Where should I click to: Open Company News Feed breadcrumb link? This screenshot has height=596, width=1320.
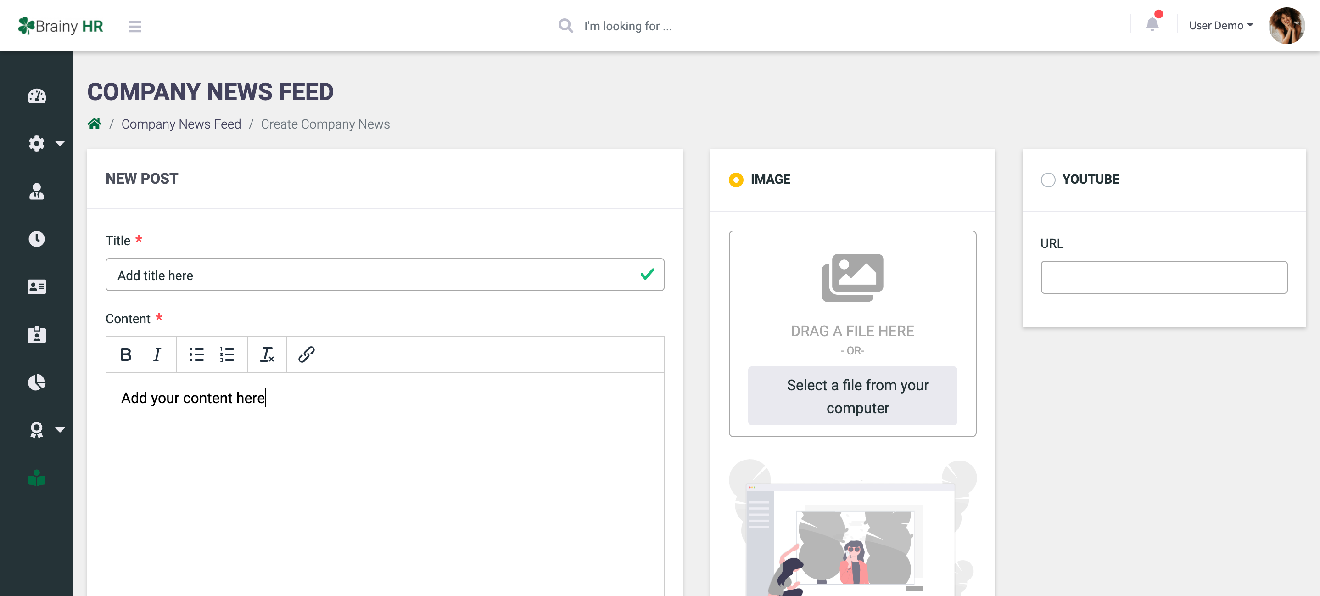(x=181, y=124)
